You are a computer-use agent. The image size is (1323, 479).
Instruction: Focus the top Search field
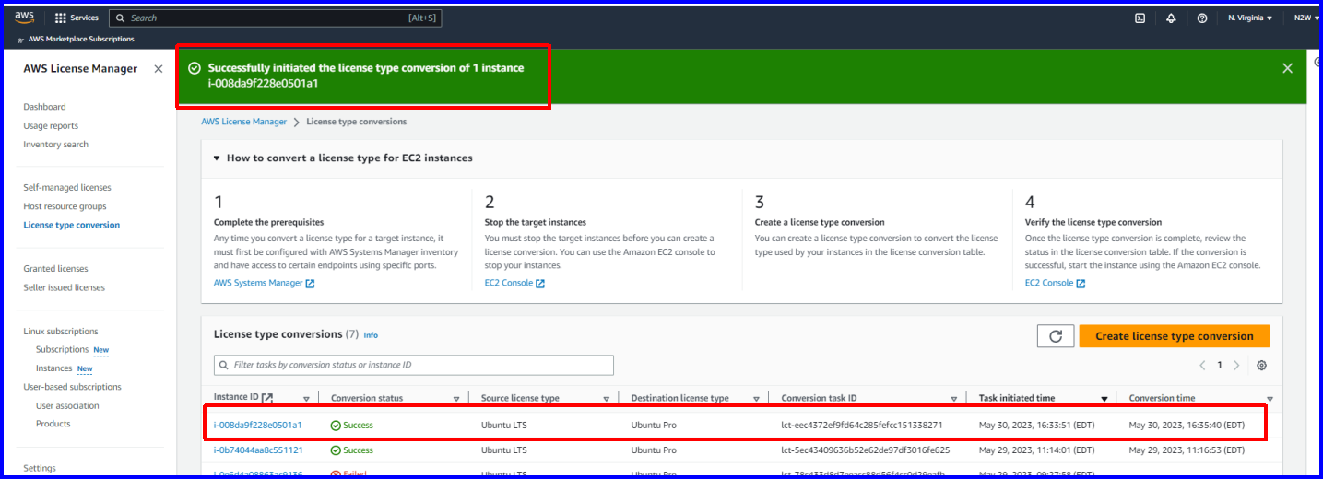coord(275,18)
